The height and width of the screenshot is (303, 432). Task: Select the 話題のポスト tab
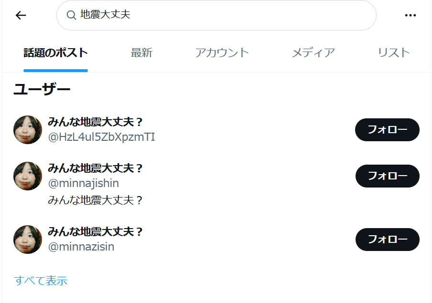coord(55,52)
